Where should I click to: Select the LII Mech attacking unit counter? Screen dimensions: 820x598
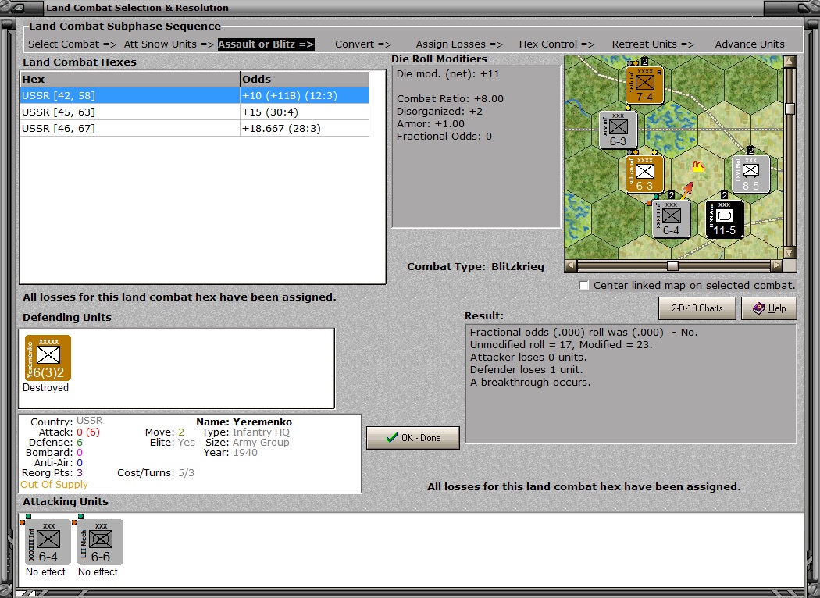(100, 542)
